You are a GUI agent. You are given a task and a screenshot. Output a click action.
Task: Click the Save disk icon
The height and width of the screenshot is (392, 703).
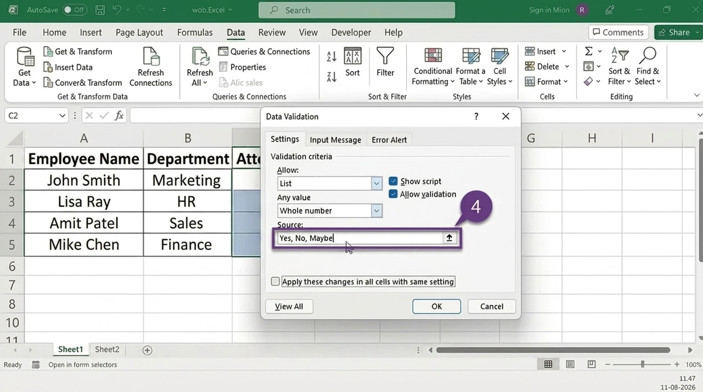coord(100,10)
